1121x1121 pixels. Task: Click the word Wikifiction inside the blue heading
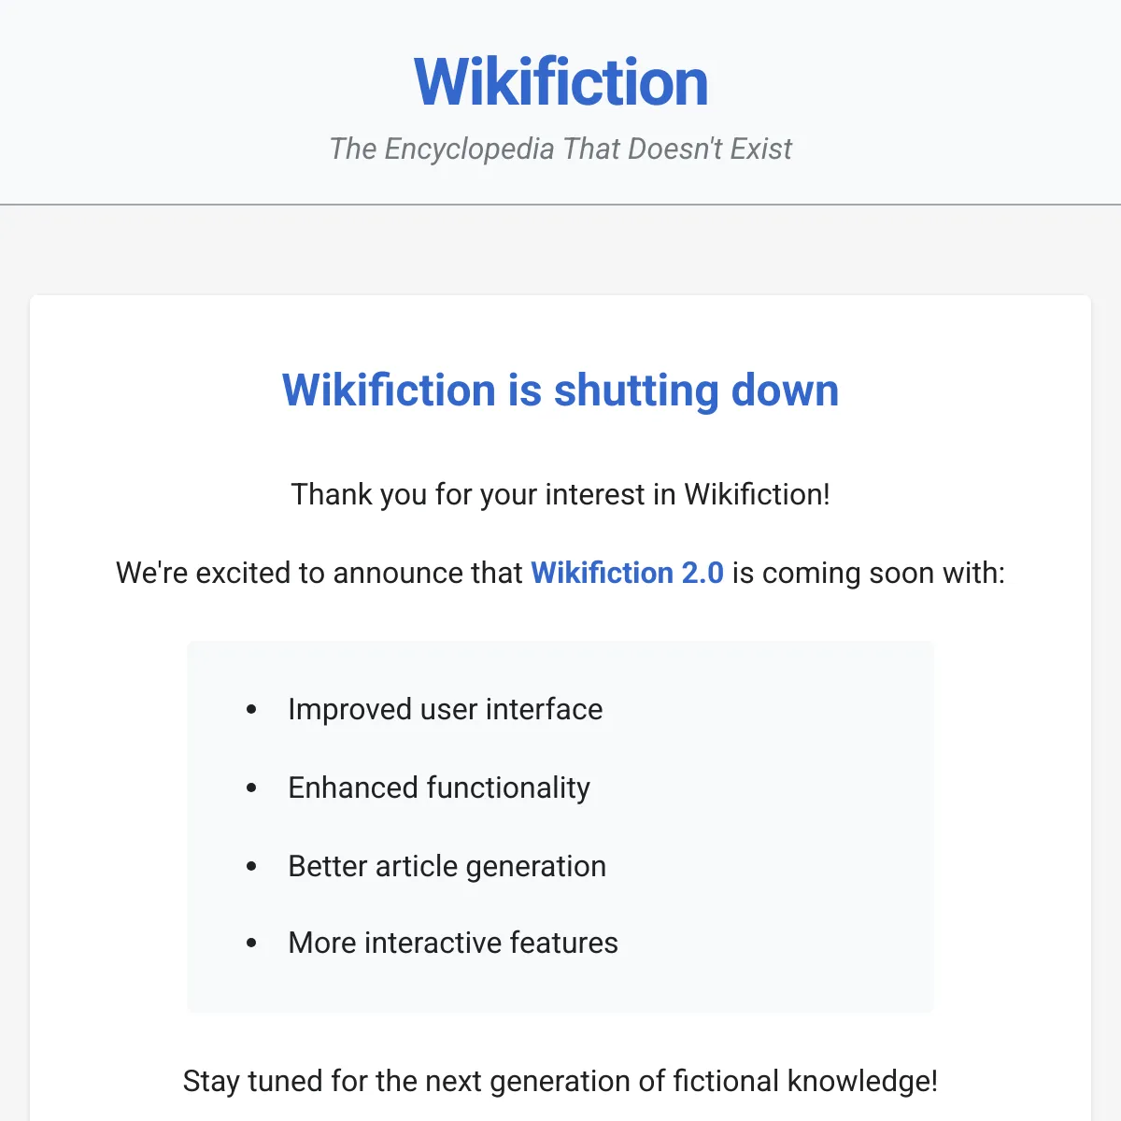click(390, 390)
